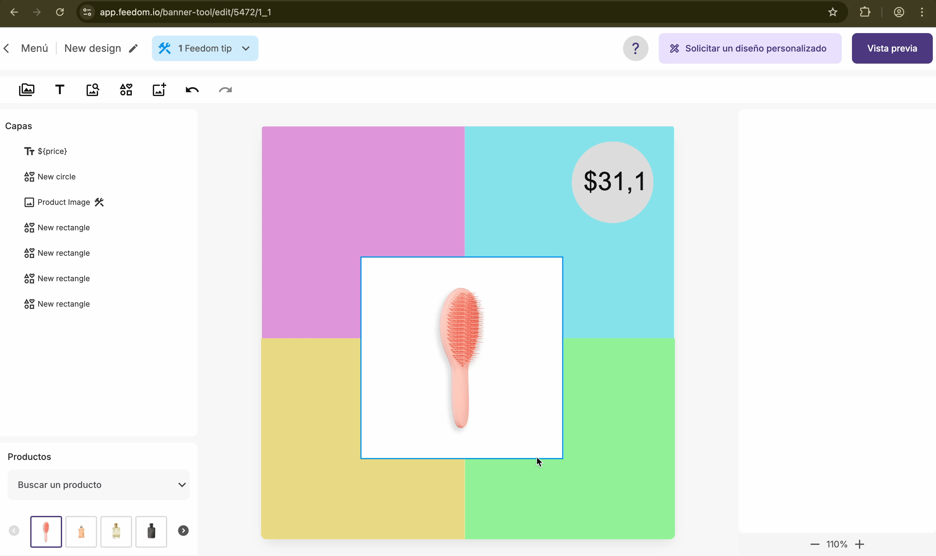Undo the last action
Screen dimensions: 936x556
tap(192, 90)
